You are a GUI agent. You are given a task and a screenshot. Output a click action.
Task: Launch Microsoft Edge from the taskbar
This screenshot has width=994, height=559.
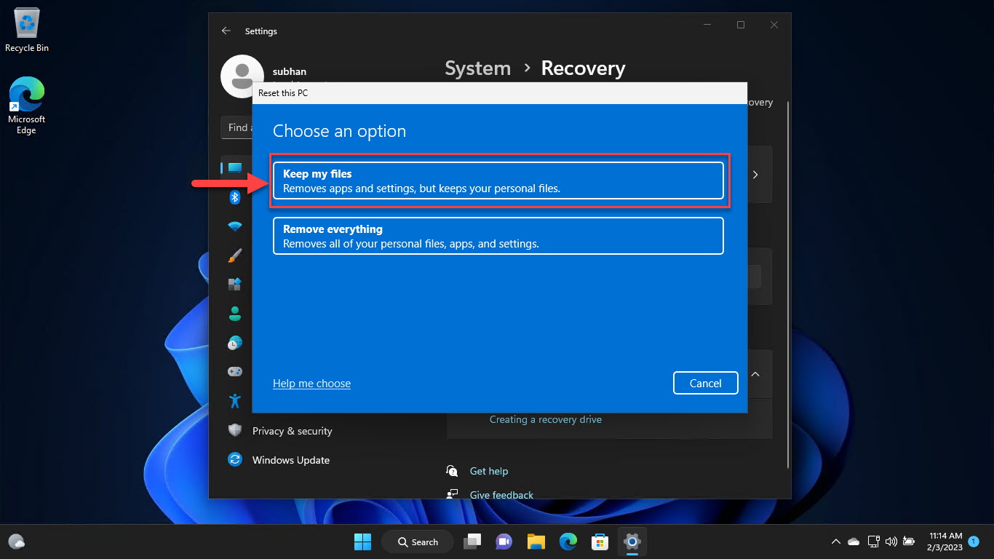[568, 542]
